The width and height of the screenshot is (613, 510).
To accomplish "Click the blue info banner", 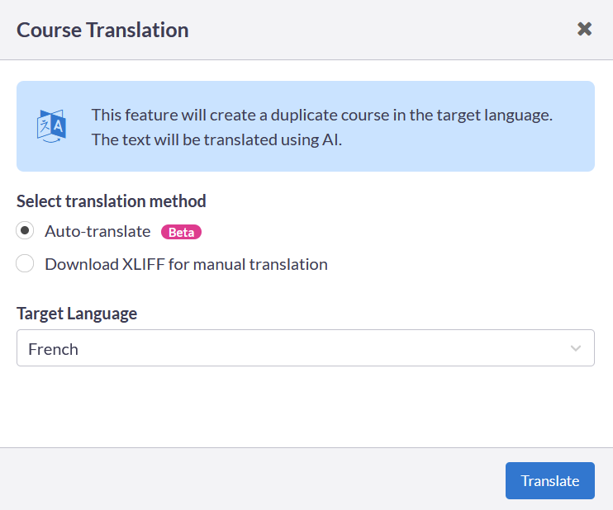I will [x=306, y=126].
